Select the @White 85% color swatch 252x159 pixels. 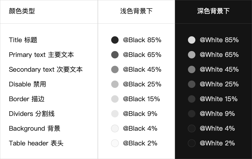[192, 40]
